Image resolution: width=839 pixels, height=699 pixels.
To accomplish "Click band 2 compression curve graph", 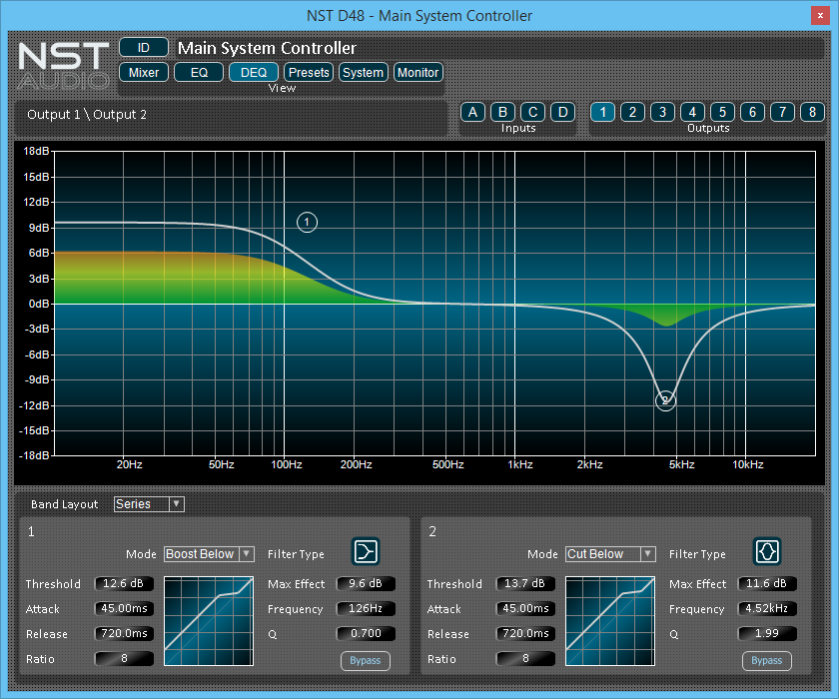I will pos(610,621).
